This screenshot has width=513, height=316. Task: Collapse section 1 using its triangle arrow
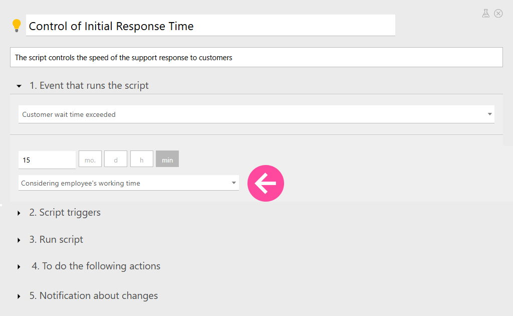[x=19, y=86]
